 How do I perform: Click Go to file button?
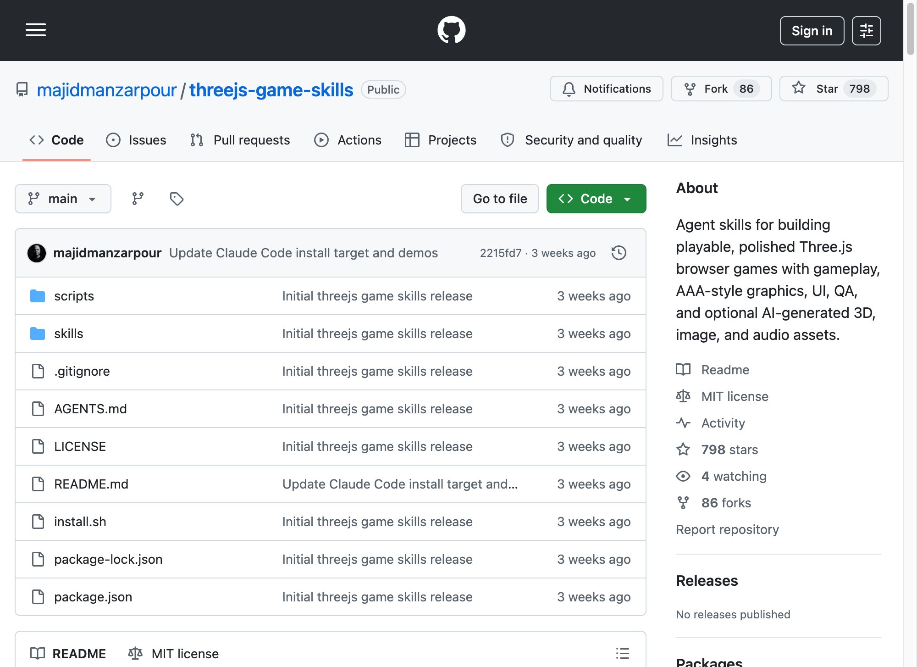pyautogui.click(x=500, y=199)
